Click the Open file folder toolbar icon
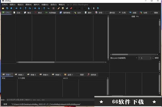This screenshot has height=107, width=162. [3, 8]
